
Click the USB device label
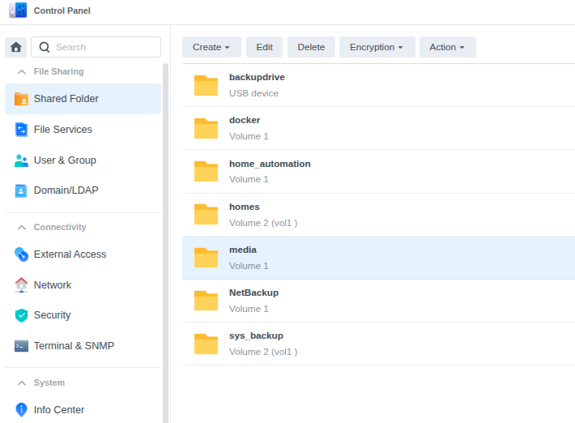pyautogui.click(x=253, y=93)
